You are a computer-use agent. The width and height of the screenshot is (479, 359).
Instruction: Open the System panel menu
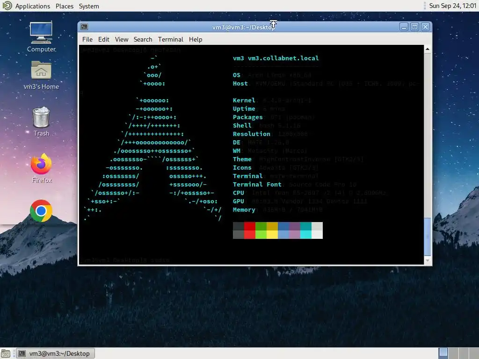[89, 6]
